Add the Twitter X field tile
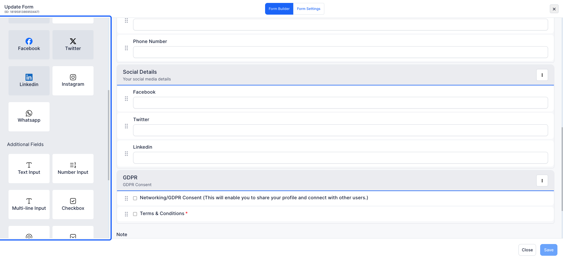Screen dimensions: 563x261 (x=73, y=45)
